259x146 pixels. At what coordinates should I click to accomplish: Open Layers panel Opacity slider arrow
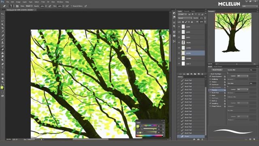tap(205, 18)
